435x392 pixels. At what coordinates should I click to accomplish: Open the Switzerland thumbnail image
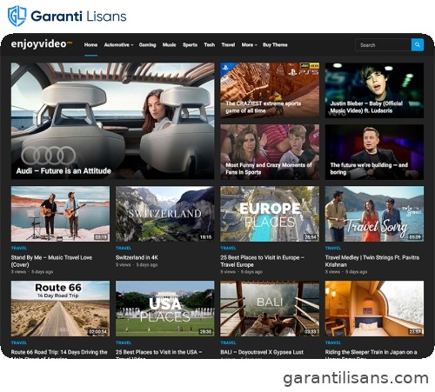(165, 214)
